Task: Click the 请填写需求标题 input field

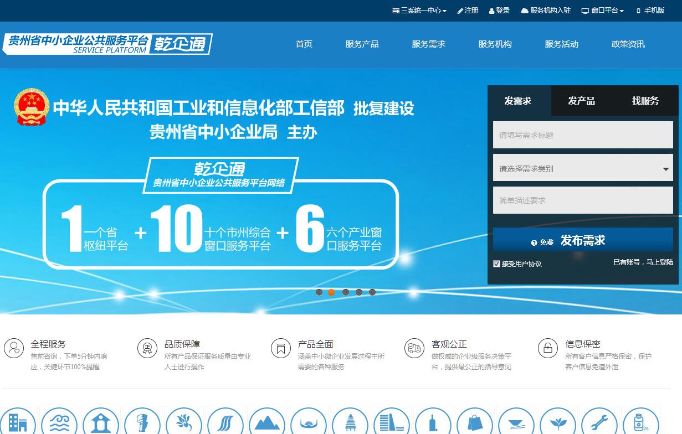Action: coord(583,135)
